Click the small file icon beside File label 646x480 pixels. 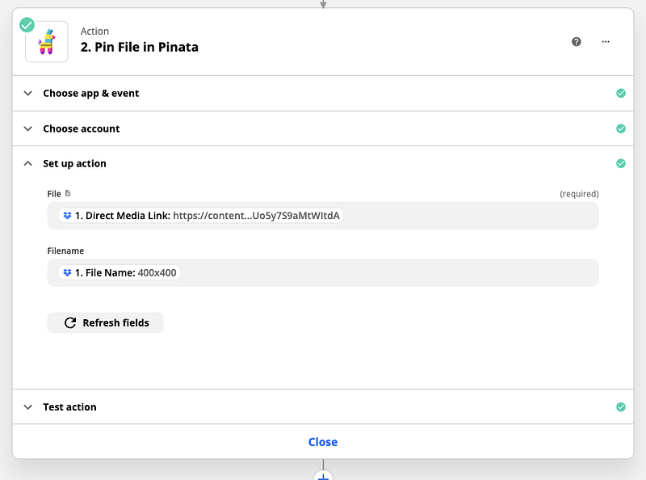point(68,193)
